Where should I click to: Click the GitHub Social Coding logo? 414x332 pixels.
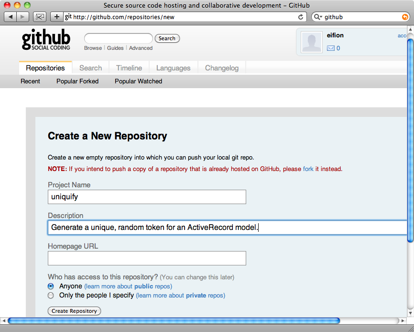[46, 39]
